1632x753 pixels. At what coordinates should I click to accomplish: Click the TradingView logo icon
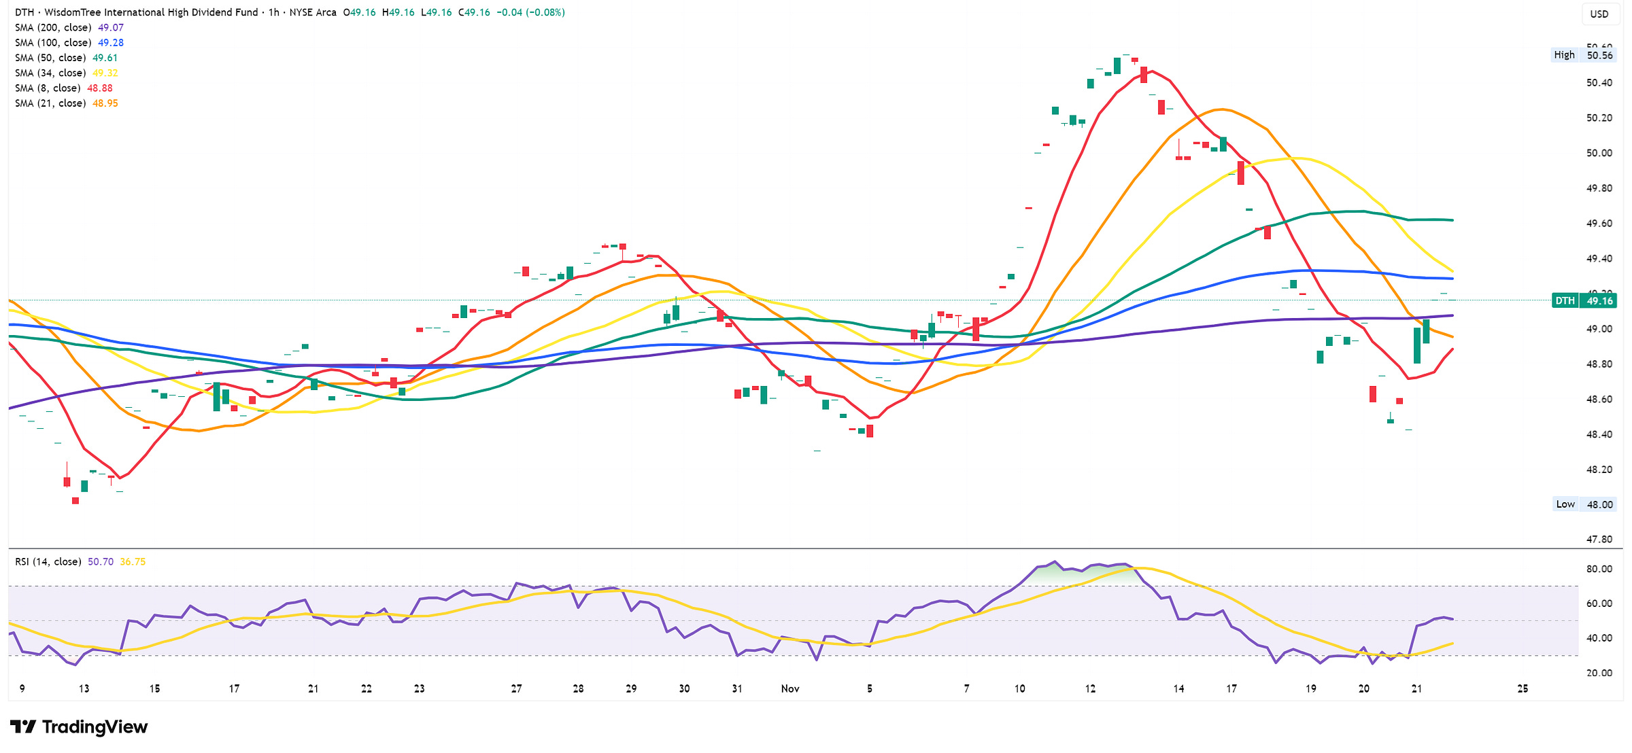(x=22, y=727)
